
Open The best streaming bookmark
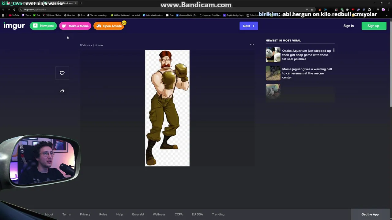point(97,15)
